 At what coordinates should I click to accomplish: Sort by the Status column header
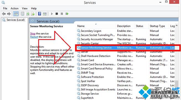coord(142,26)
